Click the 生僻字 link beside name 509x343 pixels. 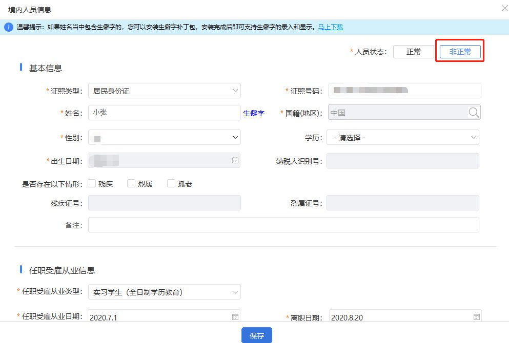click(x=254, y=113)
